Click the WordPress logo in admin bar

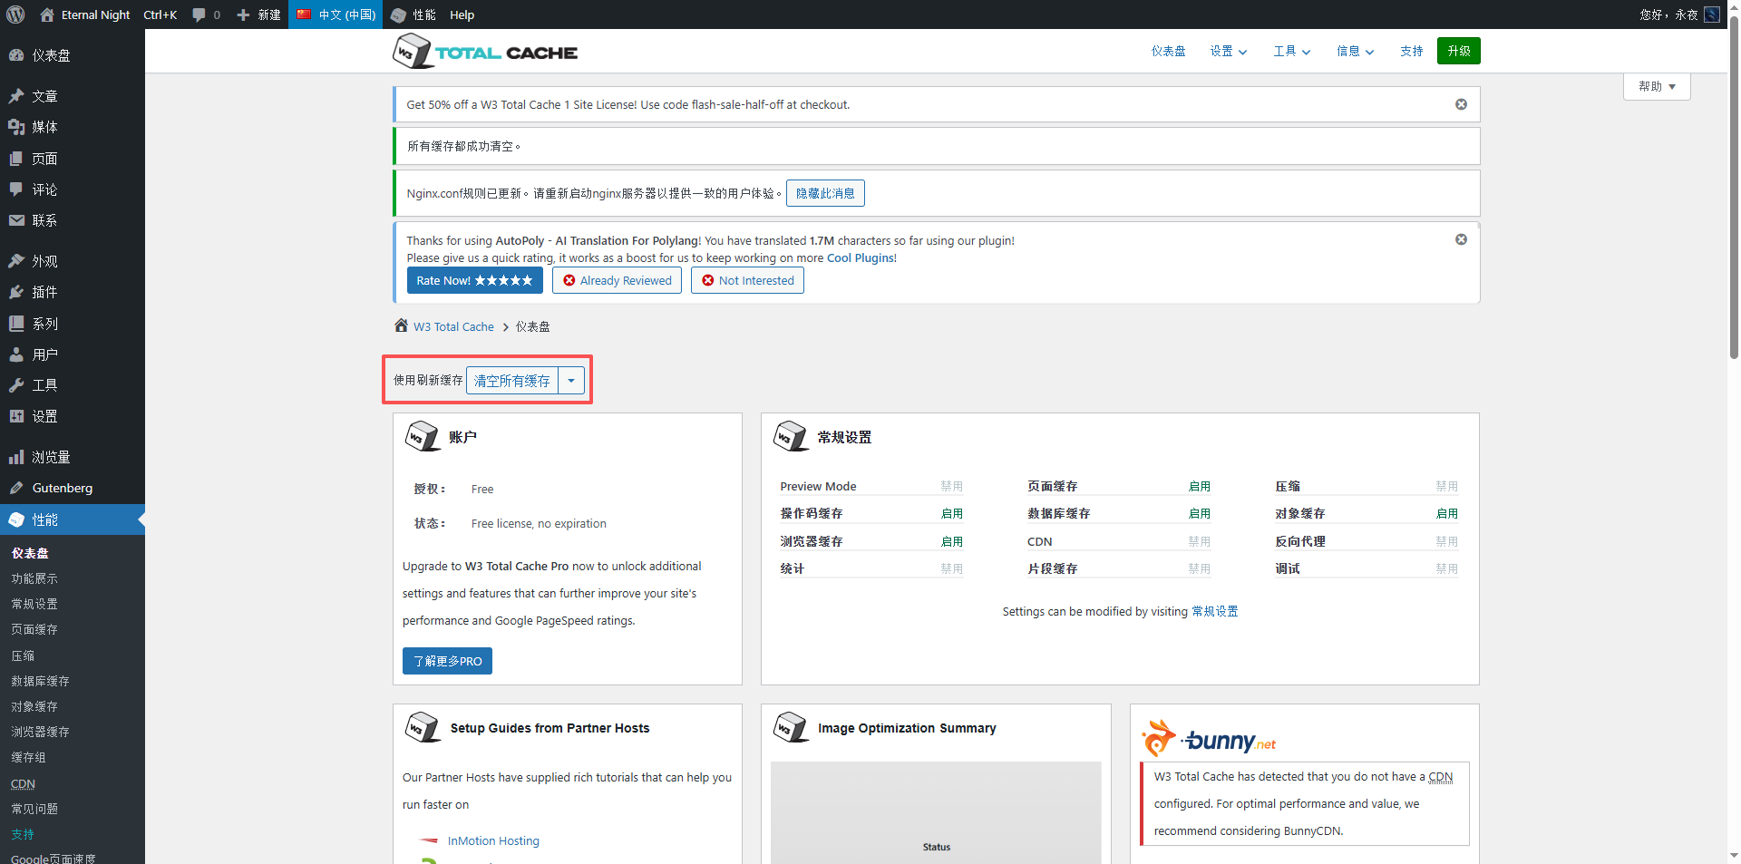[x=15, y=15]
